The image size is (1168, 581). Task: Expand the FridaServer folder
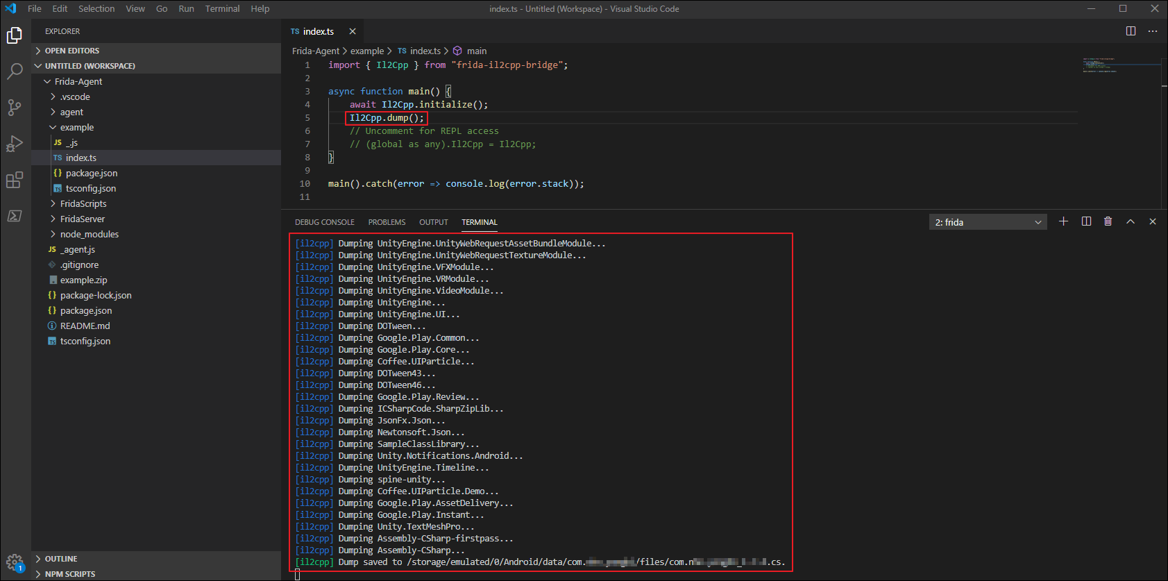(x=156, y=219)
